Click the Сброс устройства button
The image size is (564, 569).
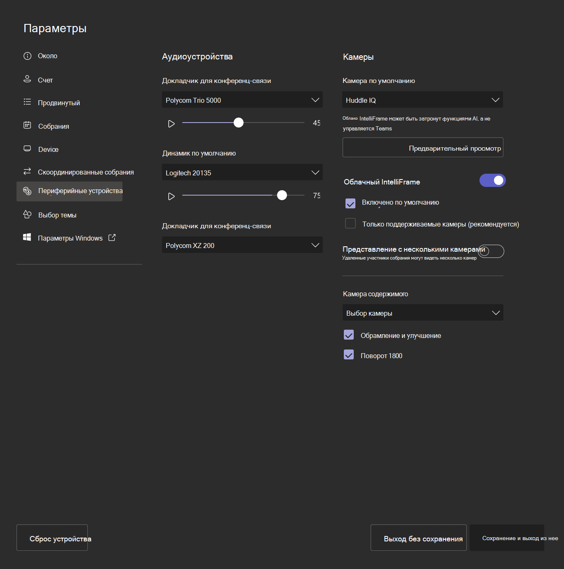tap(52, 538)
